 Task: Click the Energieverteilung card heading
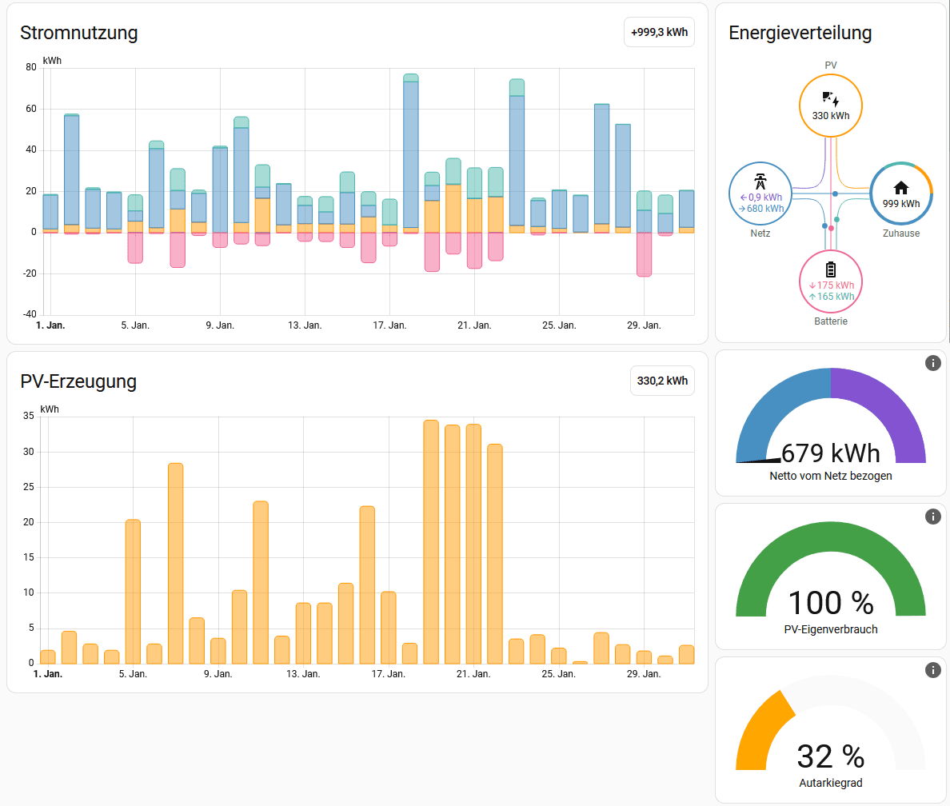click(800, 33)
